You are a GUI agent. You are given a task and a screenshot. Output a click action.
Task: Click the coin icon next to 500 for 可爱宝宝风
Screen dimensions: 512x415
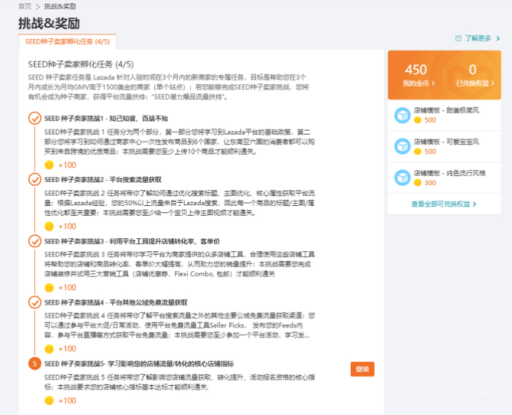pos(417,151)
